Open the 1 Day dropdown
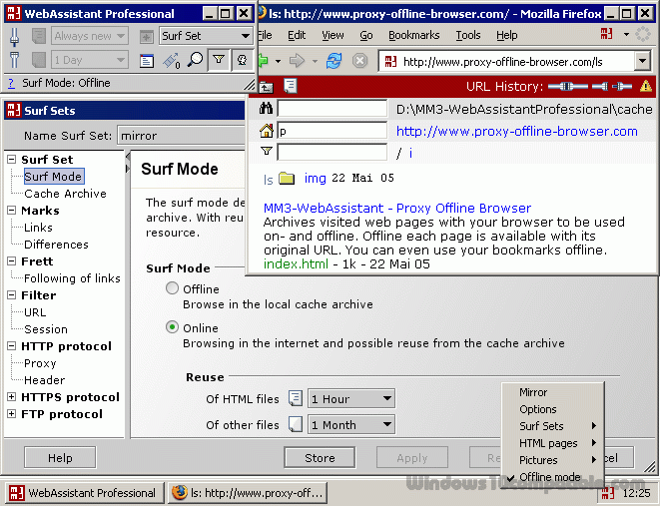The height and width of the screenshot is (506, 660). coord(90,60)
